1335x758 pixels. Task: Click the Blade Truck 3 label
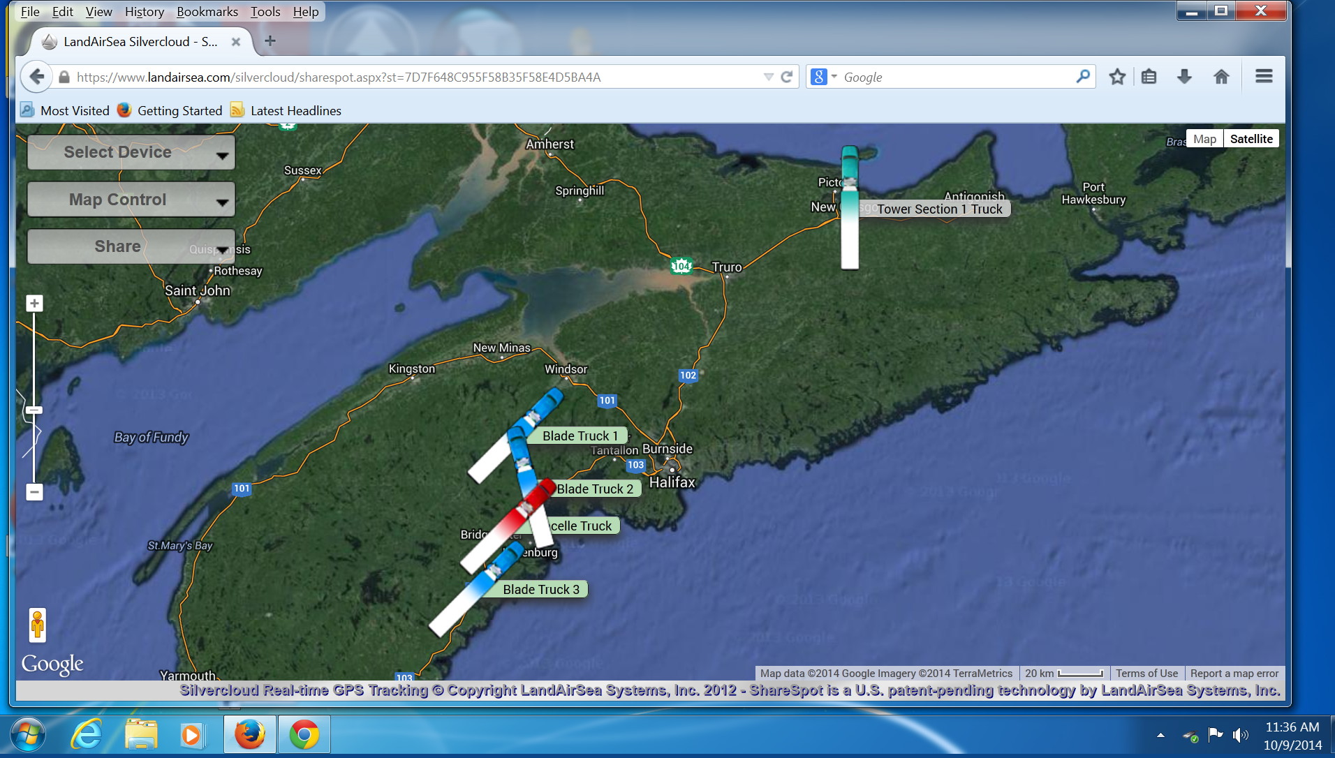click(541, 590)
